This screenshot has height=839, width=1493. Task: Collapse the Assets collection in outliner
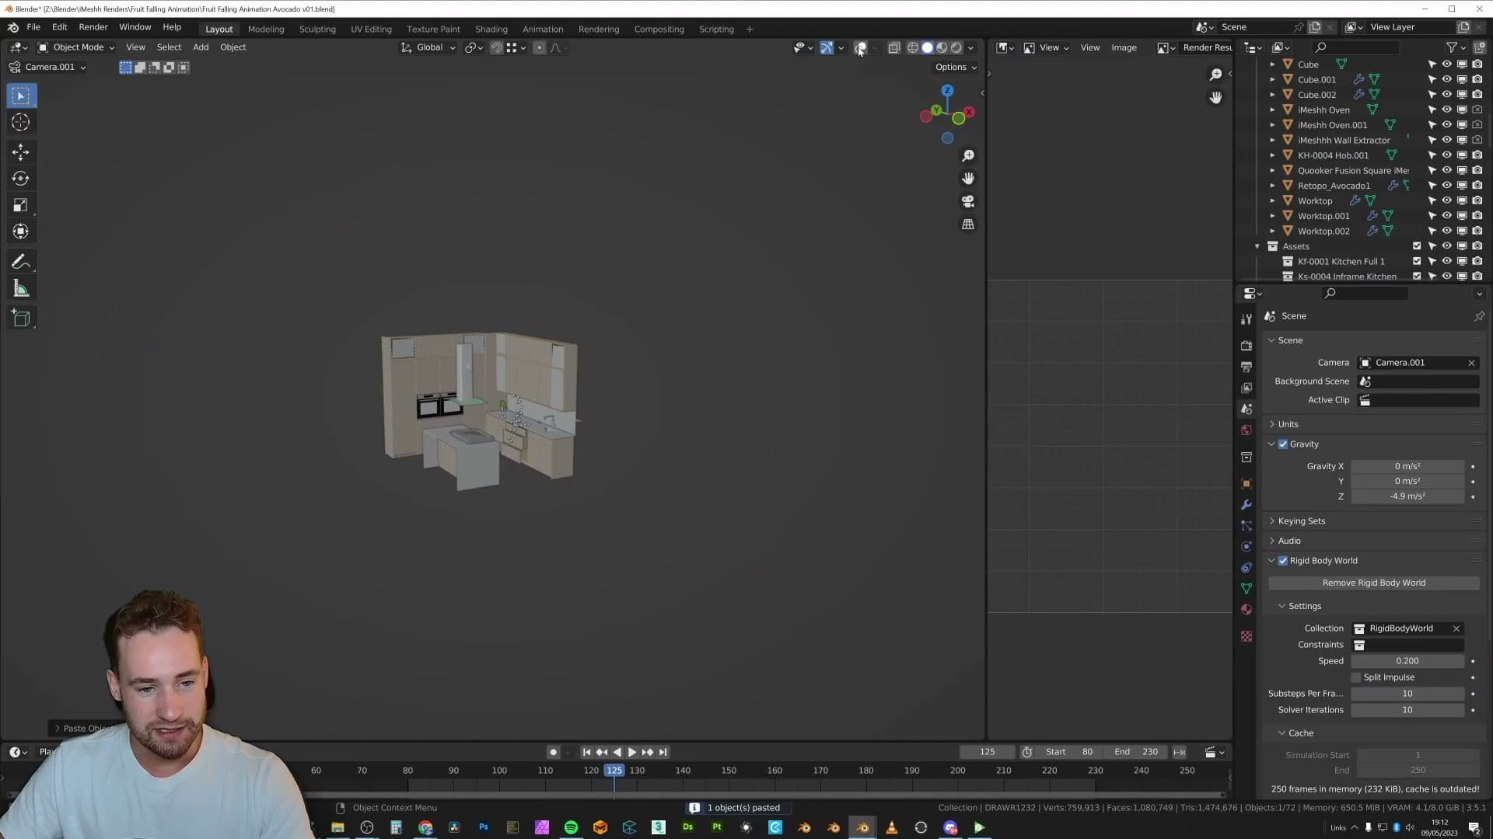pos(1257,246)
